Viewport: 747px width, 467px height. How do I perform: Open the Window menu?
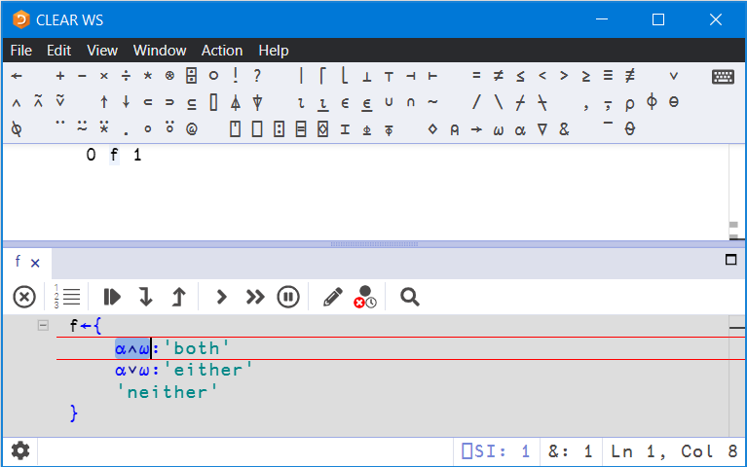click(x=160, y=51)
